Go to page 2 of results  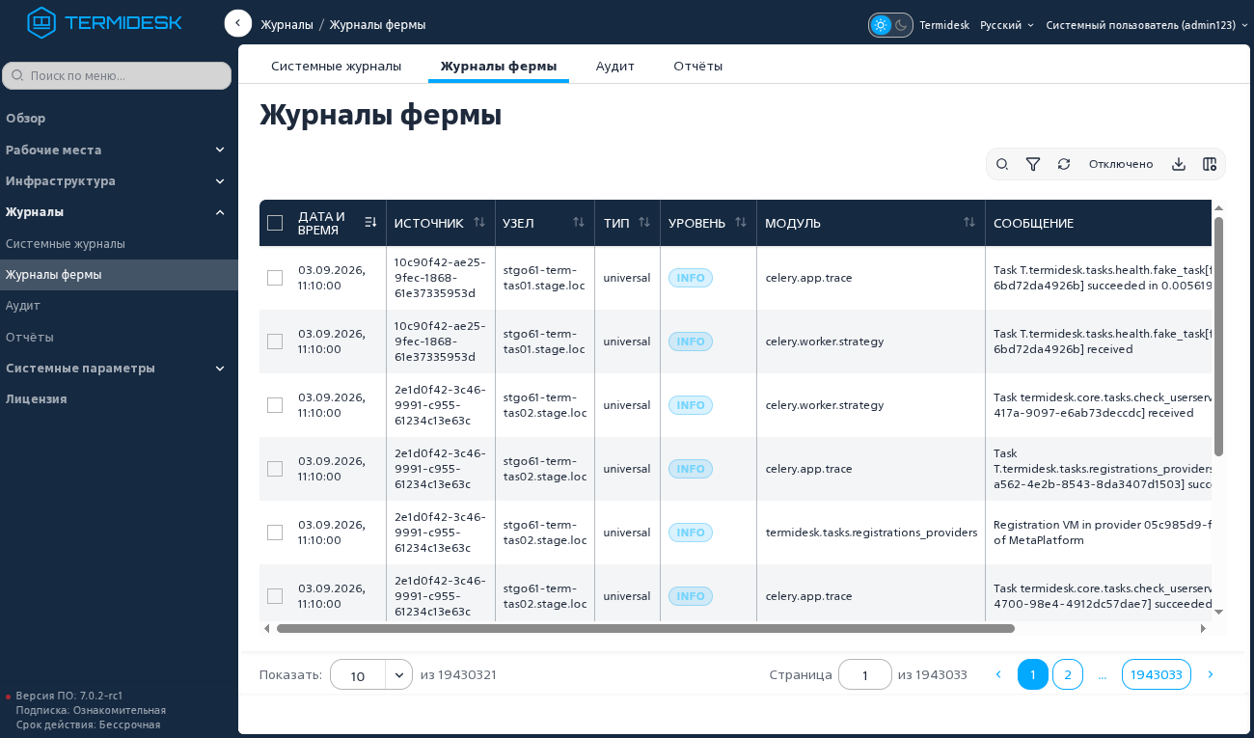pos(1068,674)
